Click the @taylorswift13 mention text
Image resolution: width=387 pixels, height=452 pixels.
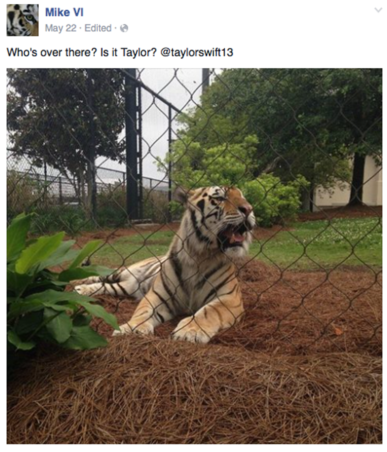197,53
